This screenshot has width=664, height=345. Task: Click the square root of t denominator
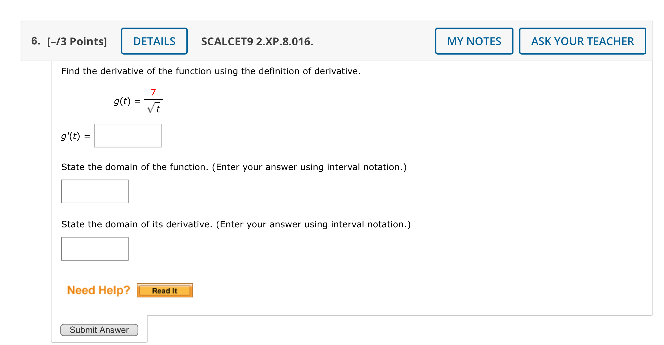[154, 108]
